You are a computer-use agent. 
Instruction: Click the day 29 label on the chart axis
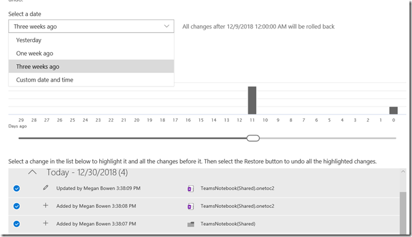21,120
